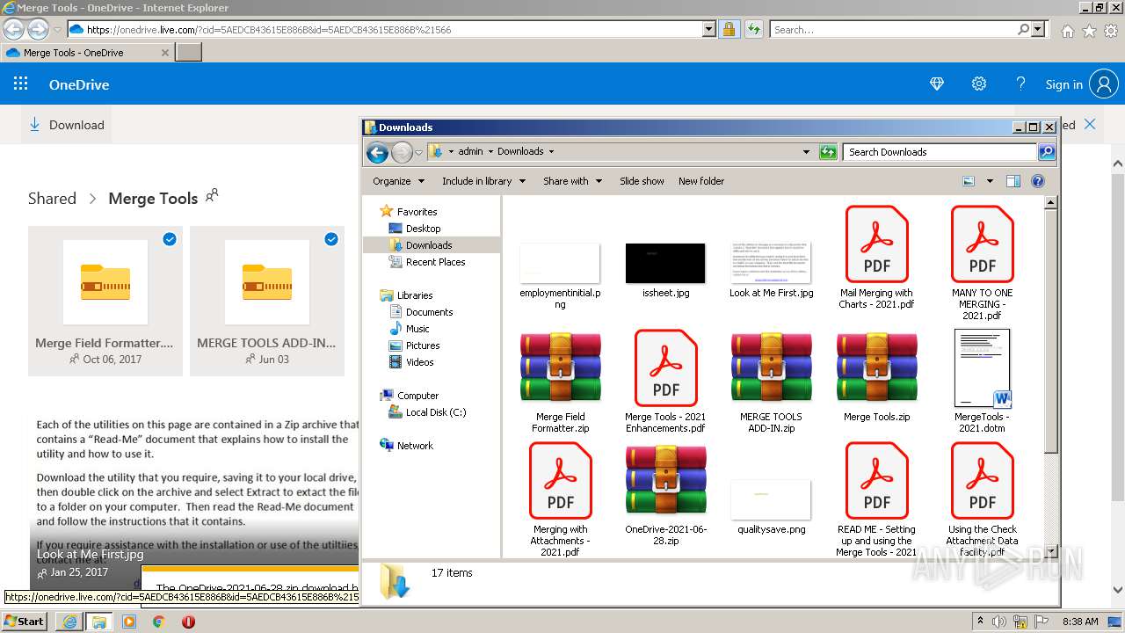Click Slide show in Explorer toolbar

642,181
